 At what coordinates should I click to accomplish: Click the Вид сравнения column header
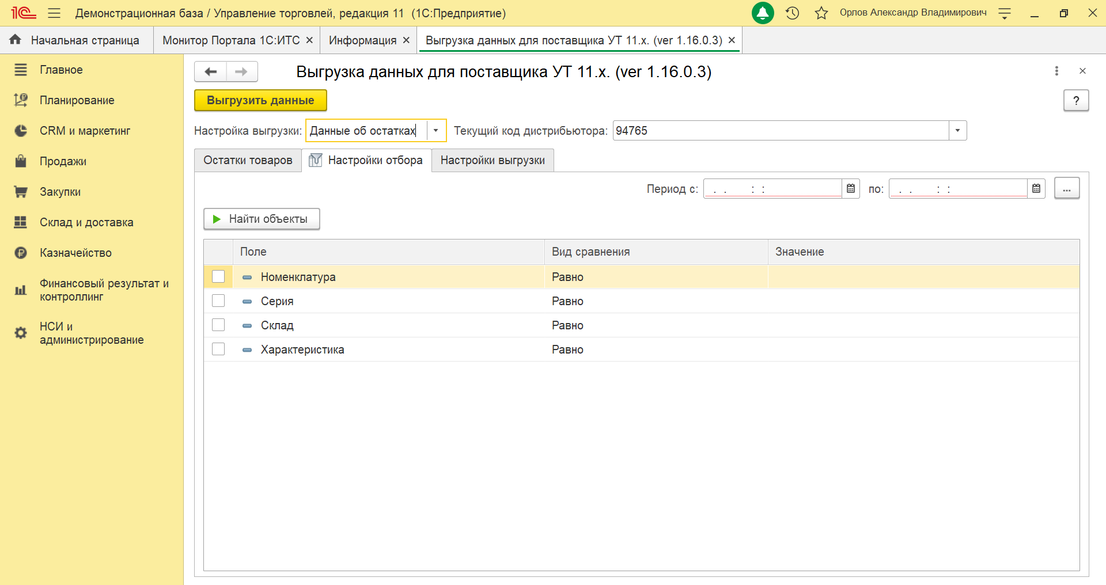coord(656,252)
